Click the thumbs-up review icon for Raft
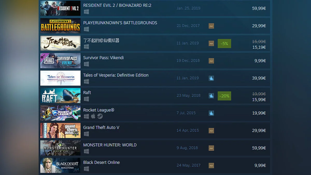This screenshot has width=311, height=175. (211, 96)
